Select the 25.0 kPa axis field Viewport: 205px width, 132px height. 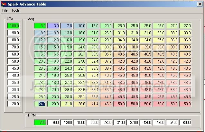(13, 97)
